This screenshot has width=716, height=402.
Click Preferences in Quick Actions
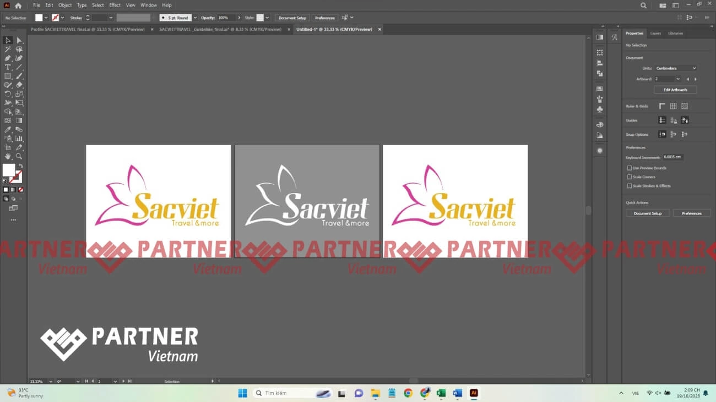692,213
